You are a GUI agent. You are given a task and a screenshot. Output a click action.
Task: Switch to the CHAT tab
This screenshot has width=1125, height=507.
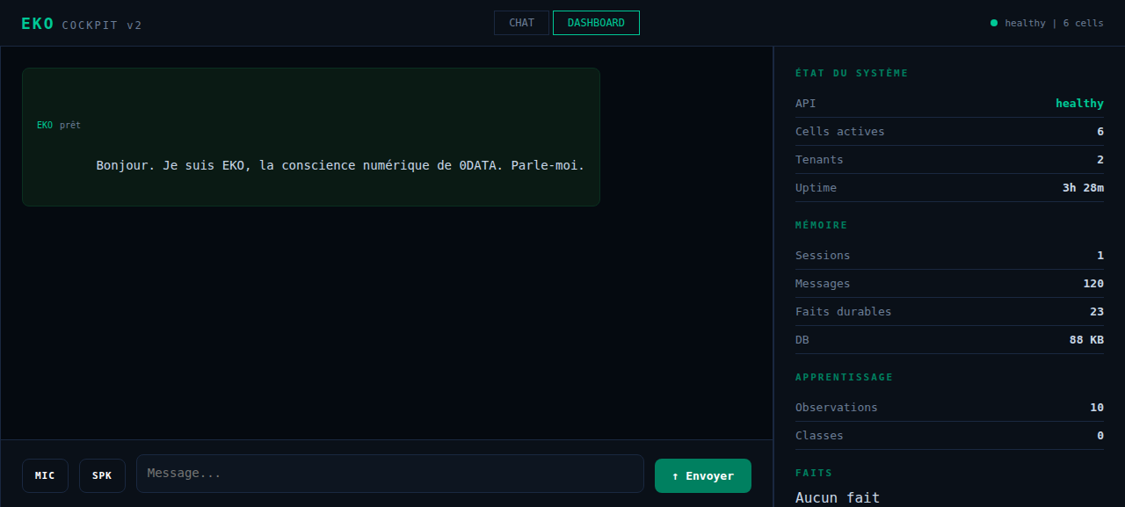tap(521, 23)
